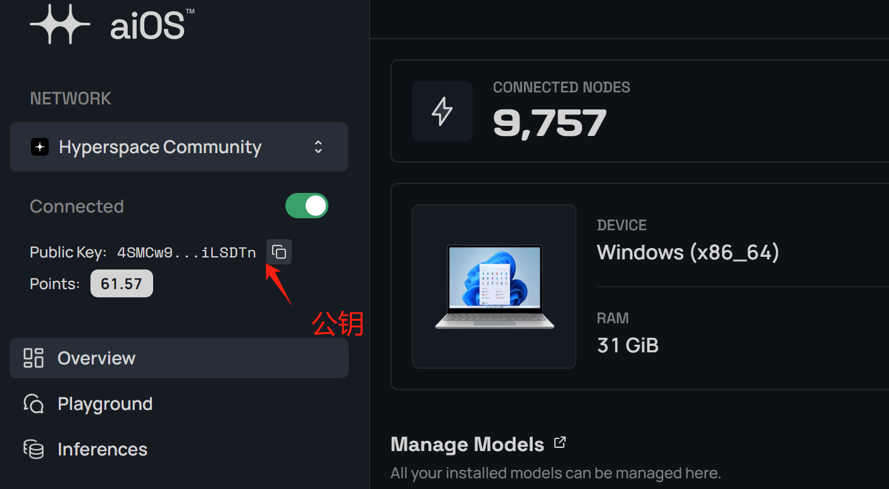
Task: Click the Overview dashboard icon
Action: point(34,358)
